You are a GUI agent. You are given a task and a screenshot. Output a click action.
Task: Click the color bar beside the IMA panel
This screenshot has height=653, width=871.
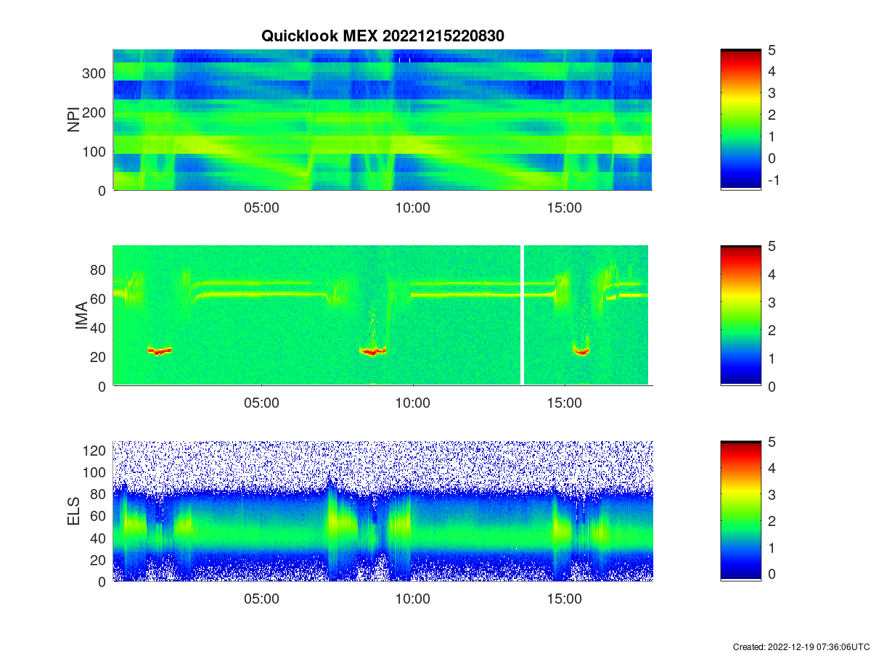(741, 316)
